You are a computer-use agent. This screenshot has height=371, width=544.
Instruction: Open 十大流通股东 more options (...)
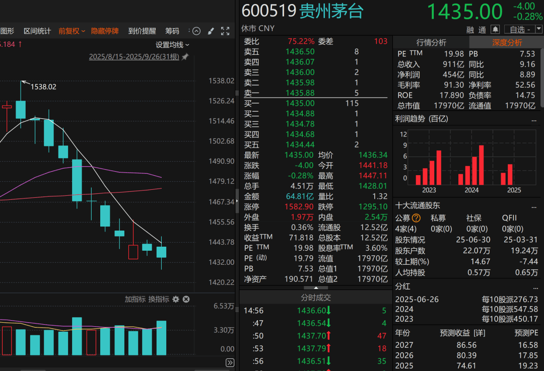(x=534, y=206)
